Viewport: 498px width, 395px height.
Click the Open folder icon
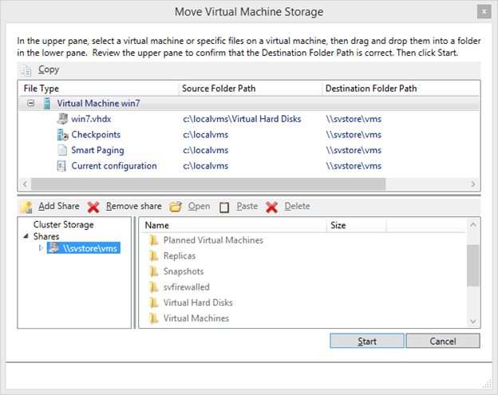click(176, 207)
